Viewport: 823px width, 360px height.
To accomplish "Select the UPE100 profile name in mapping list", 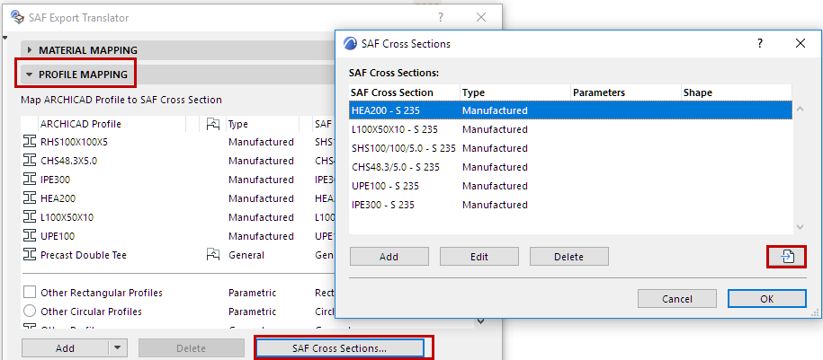I will pyautogui.click(x=58, y=236).
